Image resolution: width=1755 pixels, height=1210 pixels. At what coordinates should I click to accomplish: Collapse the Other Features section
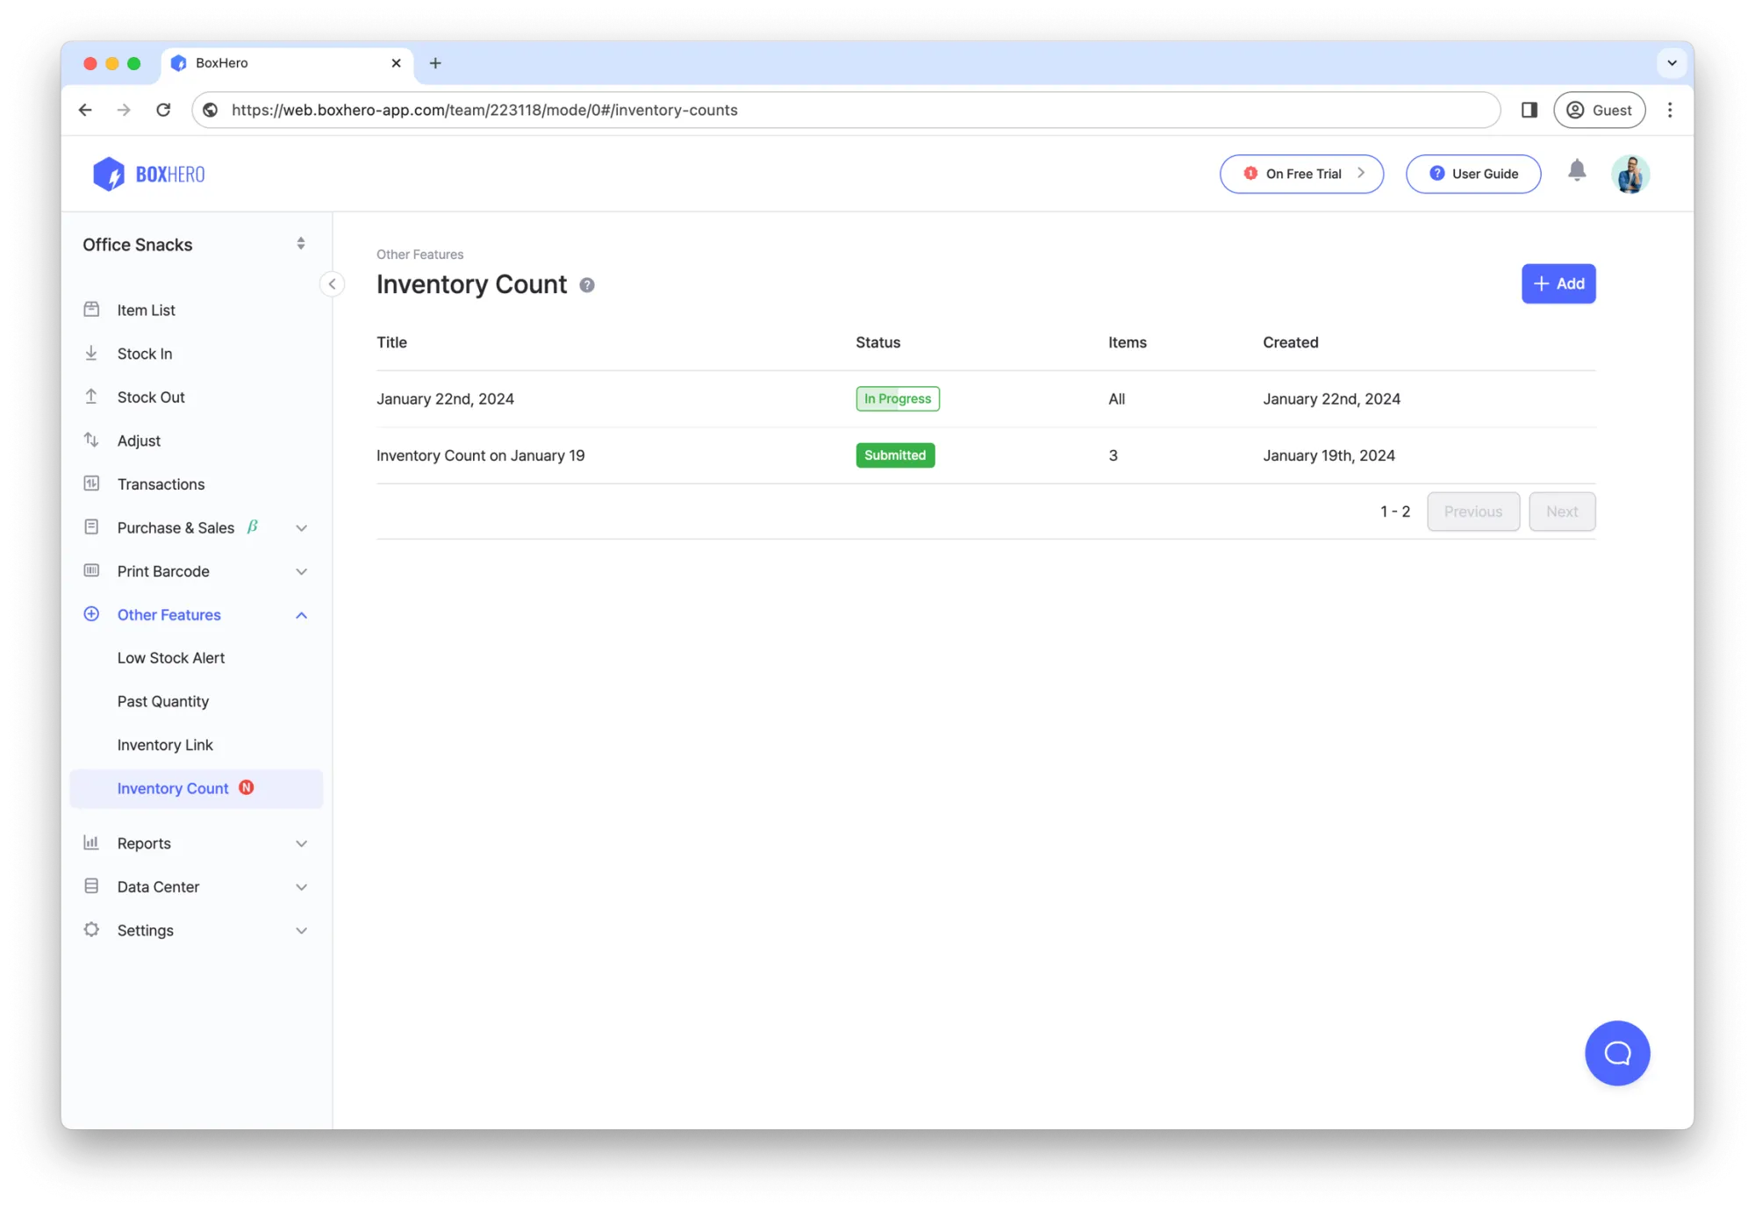click(302, 614)
